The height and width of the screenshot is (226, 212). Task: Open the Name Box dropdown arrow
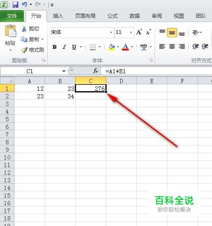point(64,71)
